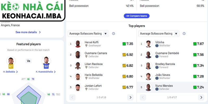Click K. Kvaratskhelia's featured player photo
208x104 pixels.
click(x=47, y=61)
